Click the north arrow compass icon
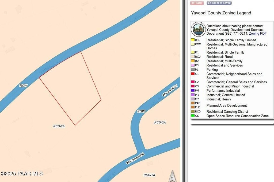 tap(172, 176)
